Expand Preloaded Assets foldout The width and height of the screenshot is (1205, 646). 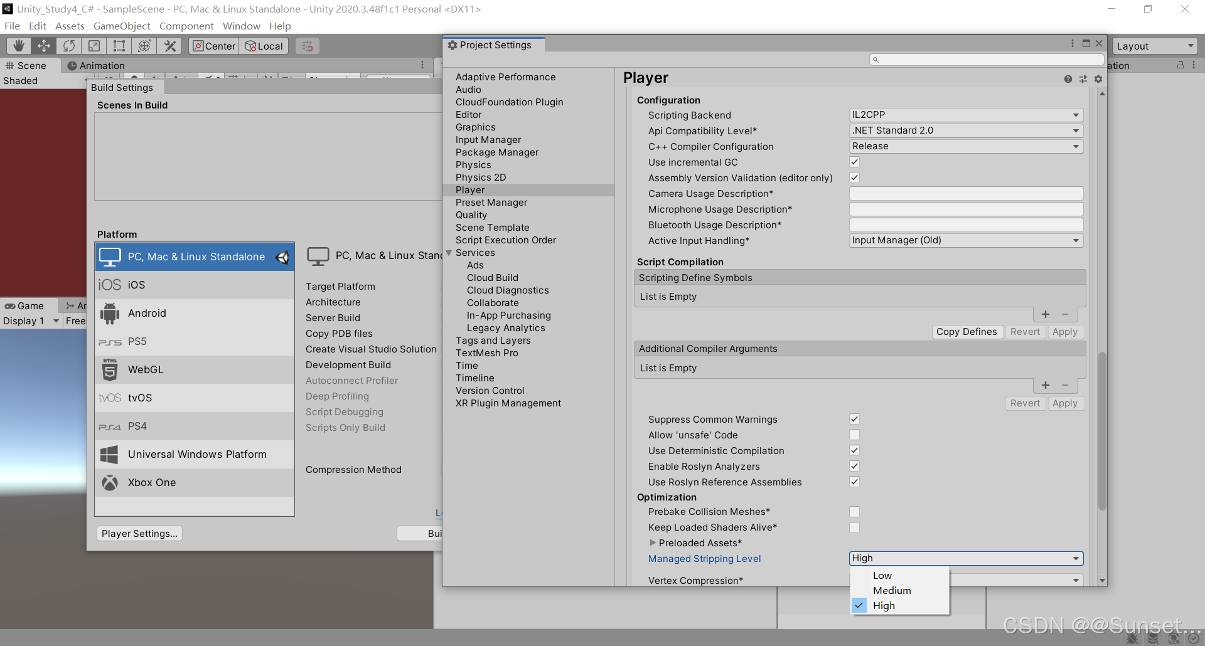point(653,543)
